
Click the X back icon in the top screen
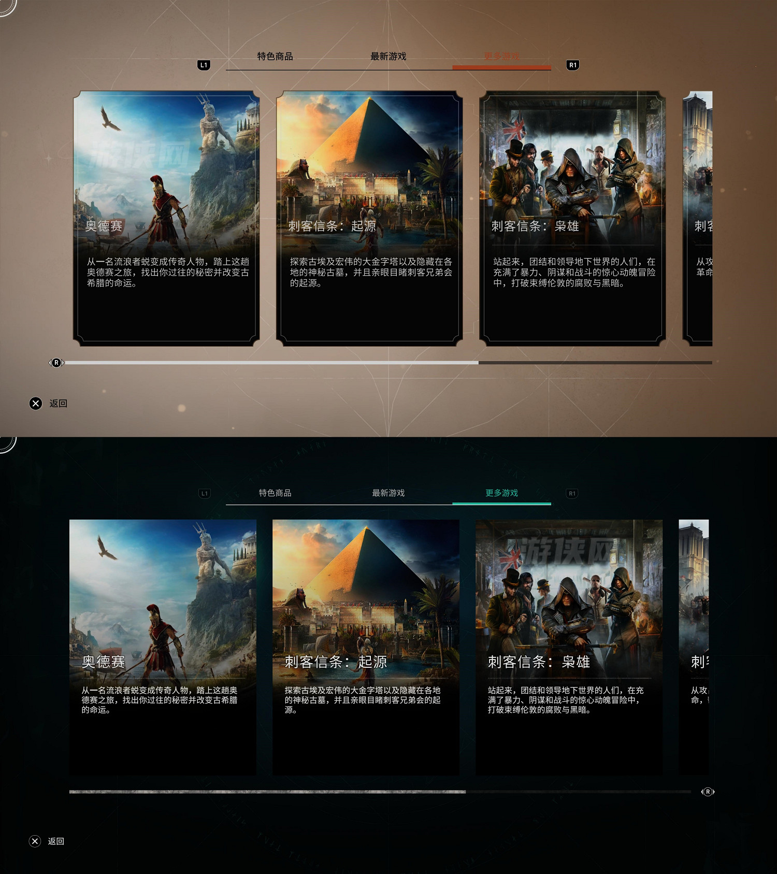[x=36, y=403]
